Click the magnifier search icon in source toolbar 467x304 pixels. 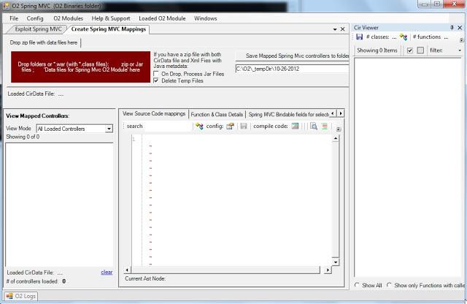click(x=313, y=126)
